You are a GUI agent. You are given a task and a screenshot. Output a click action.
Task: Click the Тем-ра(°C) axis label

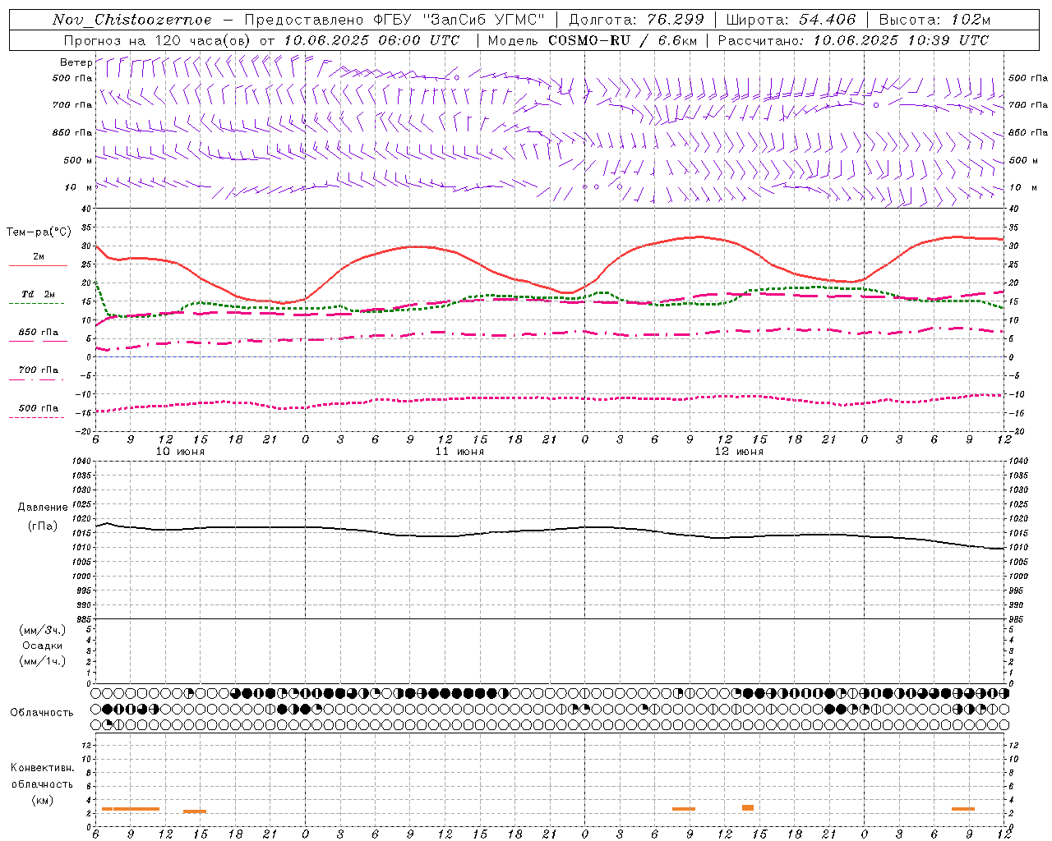[x=39, y=232]
